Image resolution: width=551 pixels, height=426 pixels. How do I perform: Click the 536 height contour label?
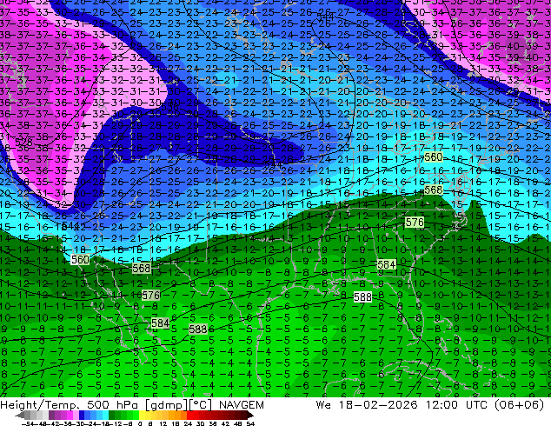pos(170,106)
